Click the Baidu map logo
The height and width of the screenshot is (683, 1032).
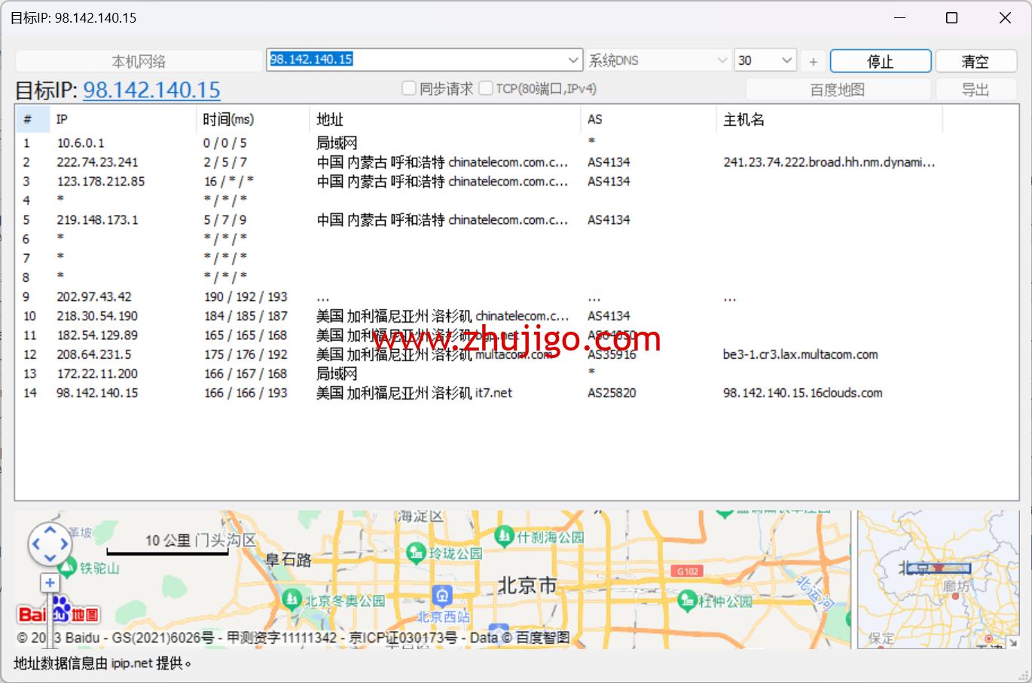coord(58,612)
